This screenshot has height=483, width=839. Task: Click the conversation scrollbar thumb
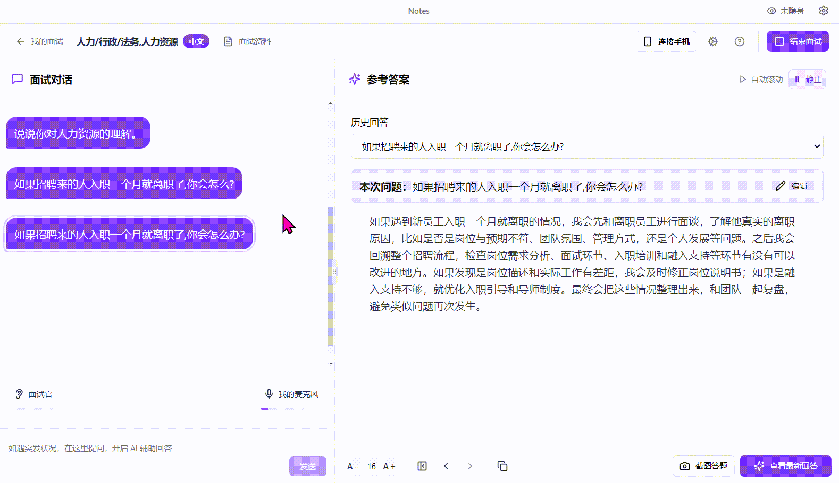331,276
